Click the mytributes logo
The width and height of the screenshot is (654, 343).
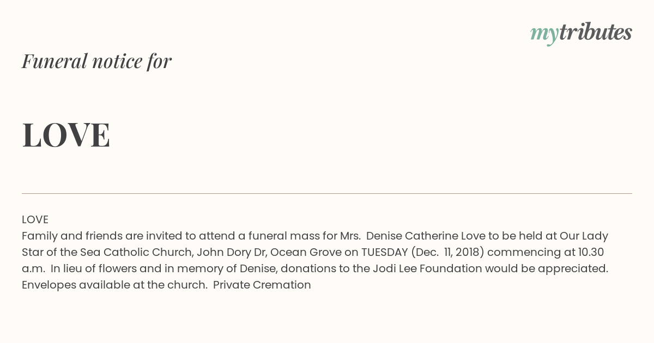[581, 33]
